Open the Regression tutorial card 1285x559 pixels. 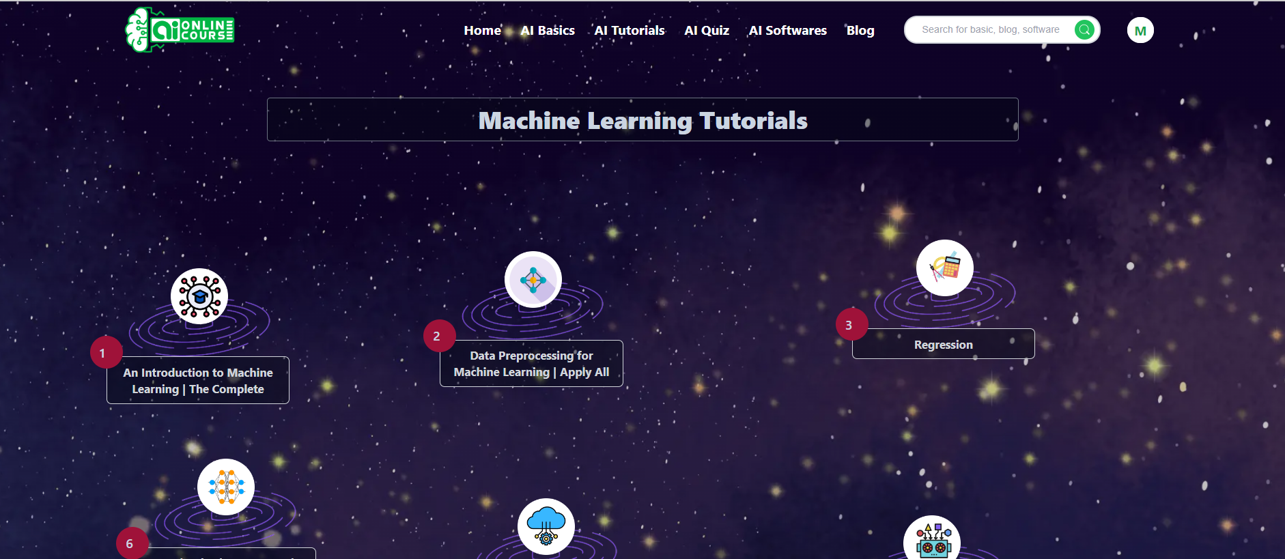click(x=944, y=344)
